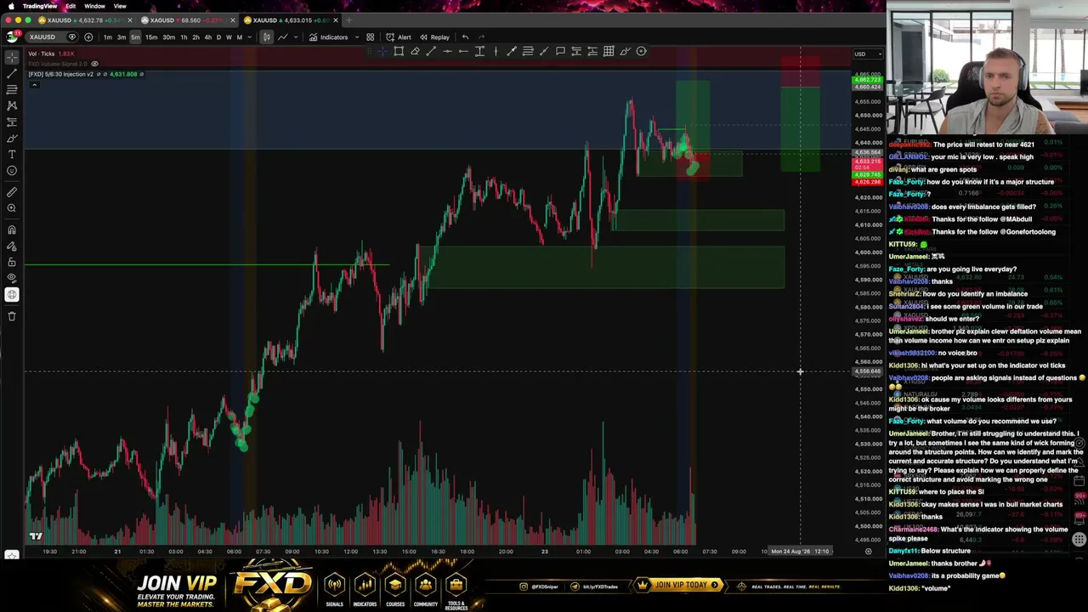The width and height of the screenshot is (1088, 612).
Task: Open the View menu
Action: pyautogui.click(x=120, y=6)
